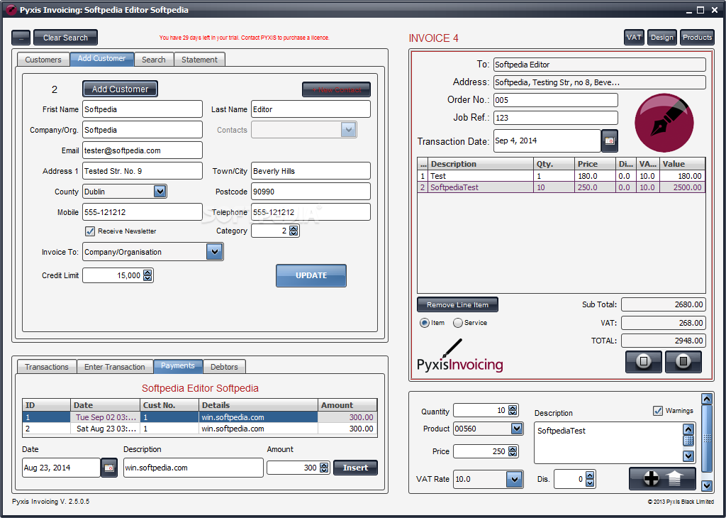Click the Order No. input field
This screenshot has height=518, width=726.
[x=556, y=99]
